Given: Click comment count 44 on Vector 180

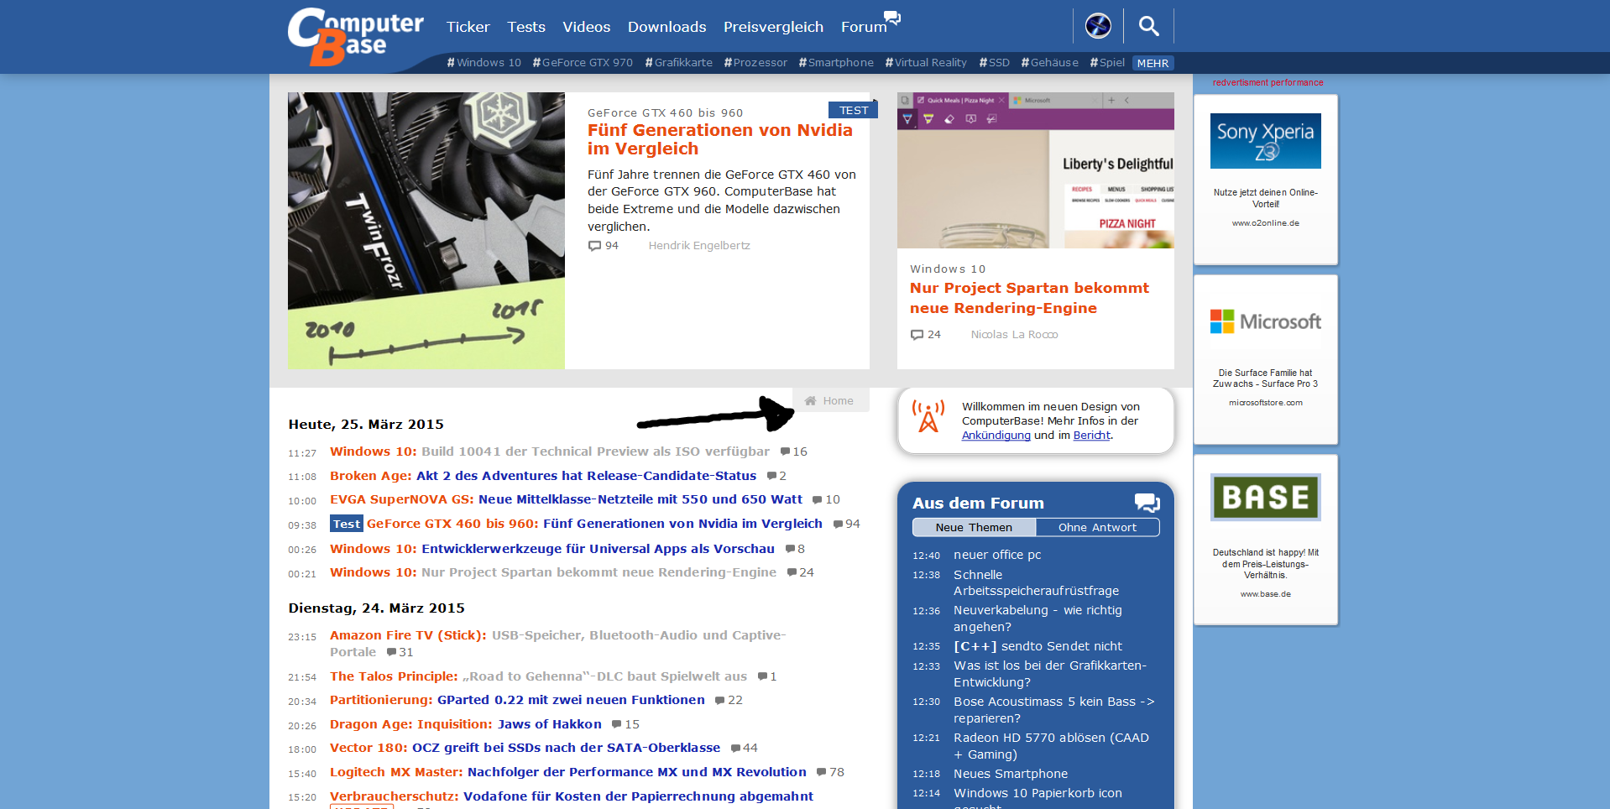Looking at the screenshot, I should [x=745, y=748].
